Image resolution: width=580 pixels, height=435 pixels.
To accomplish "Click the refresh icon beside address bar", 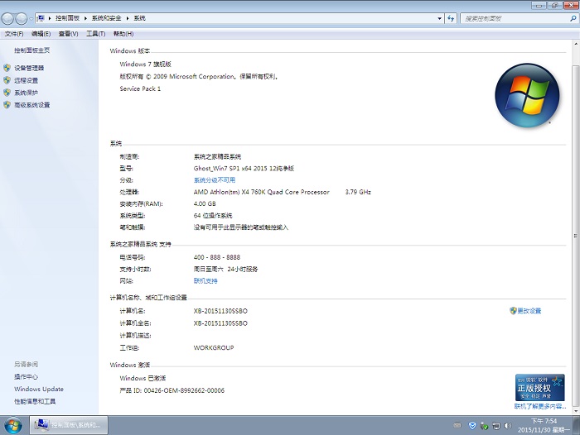I will click(x=451, y=18).
